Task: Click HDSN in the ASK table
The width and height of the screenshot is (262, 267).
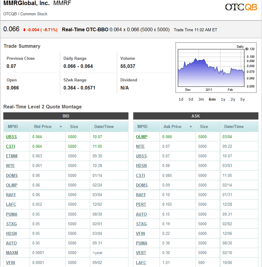Action: (x=141, y=165)
